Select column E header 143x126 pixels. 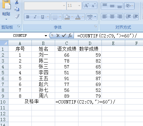pyautogui.click(x=113, y=43)
